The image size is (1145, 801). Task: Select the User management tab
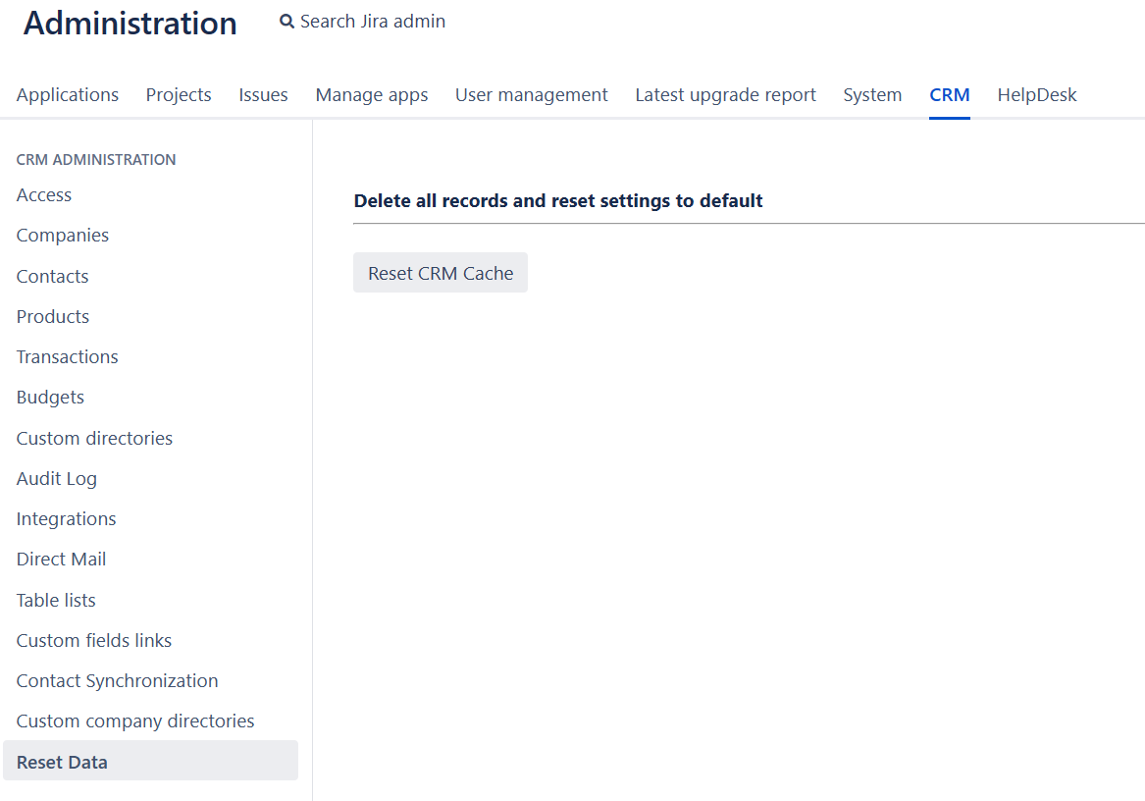(531, 95)
